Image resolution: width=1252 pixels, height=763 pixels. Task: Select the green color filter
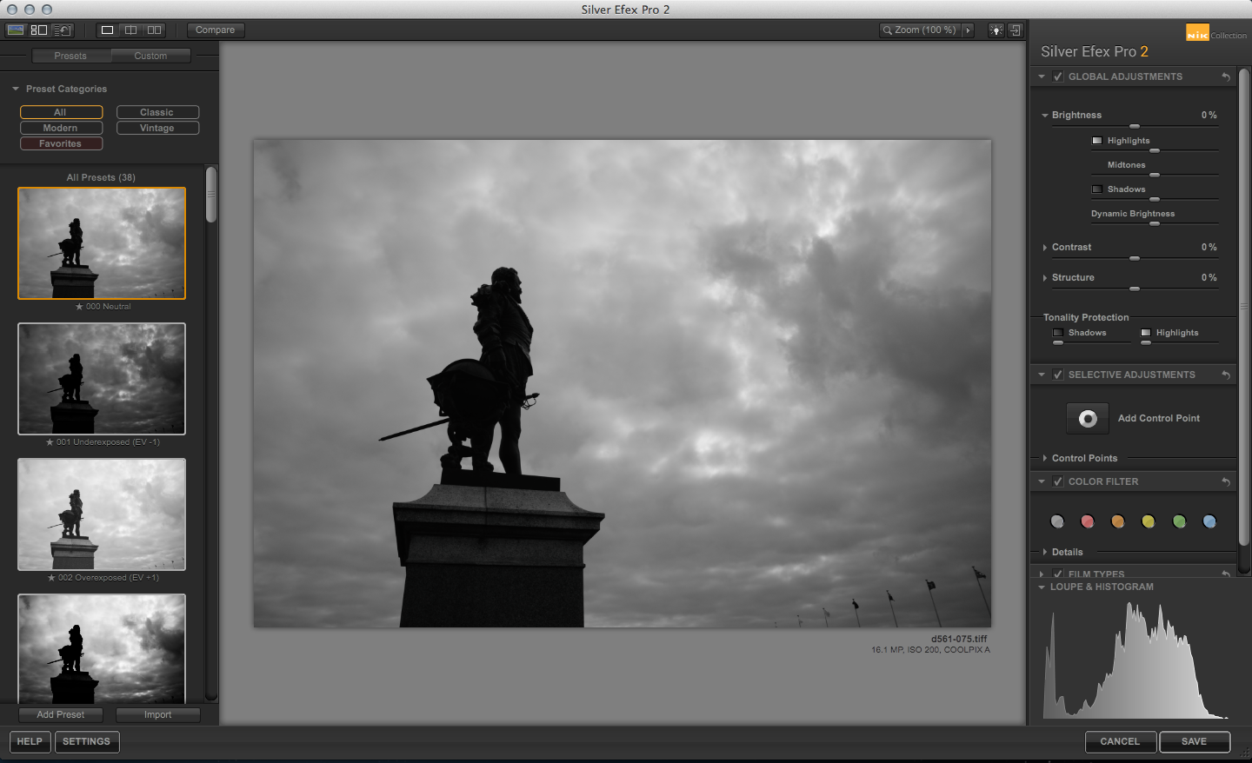pyautogui.click(x=1179, y=521)
